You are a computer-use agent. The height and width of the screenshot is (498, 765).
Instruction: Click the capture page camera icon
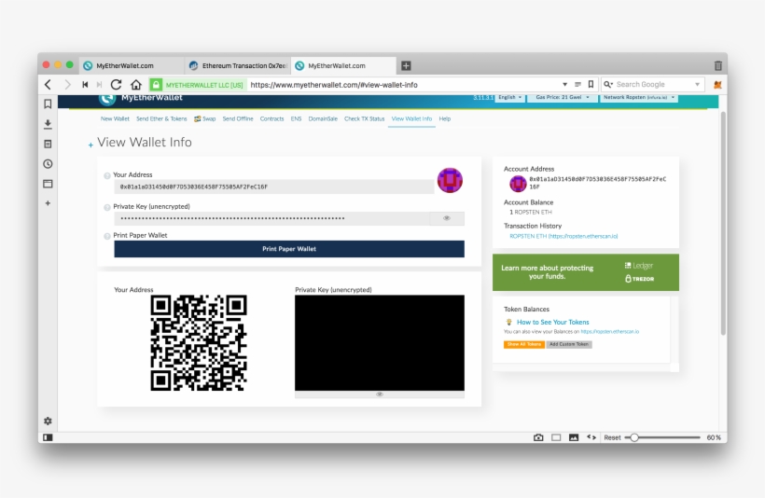click(x=538, y=436)
